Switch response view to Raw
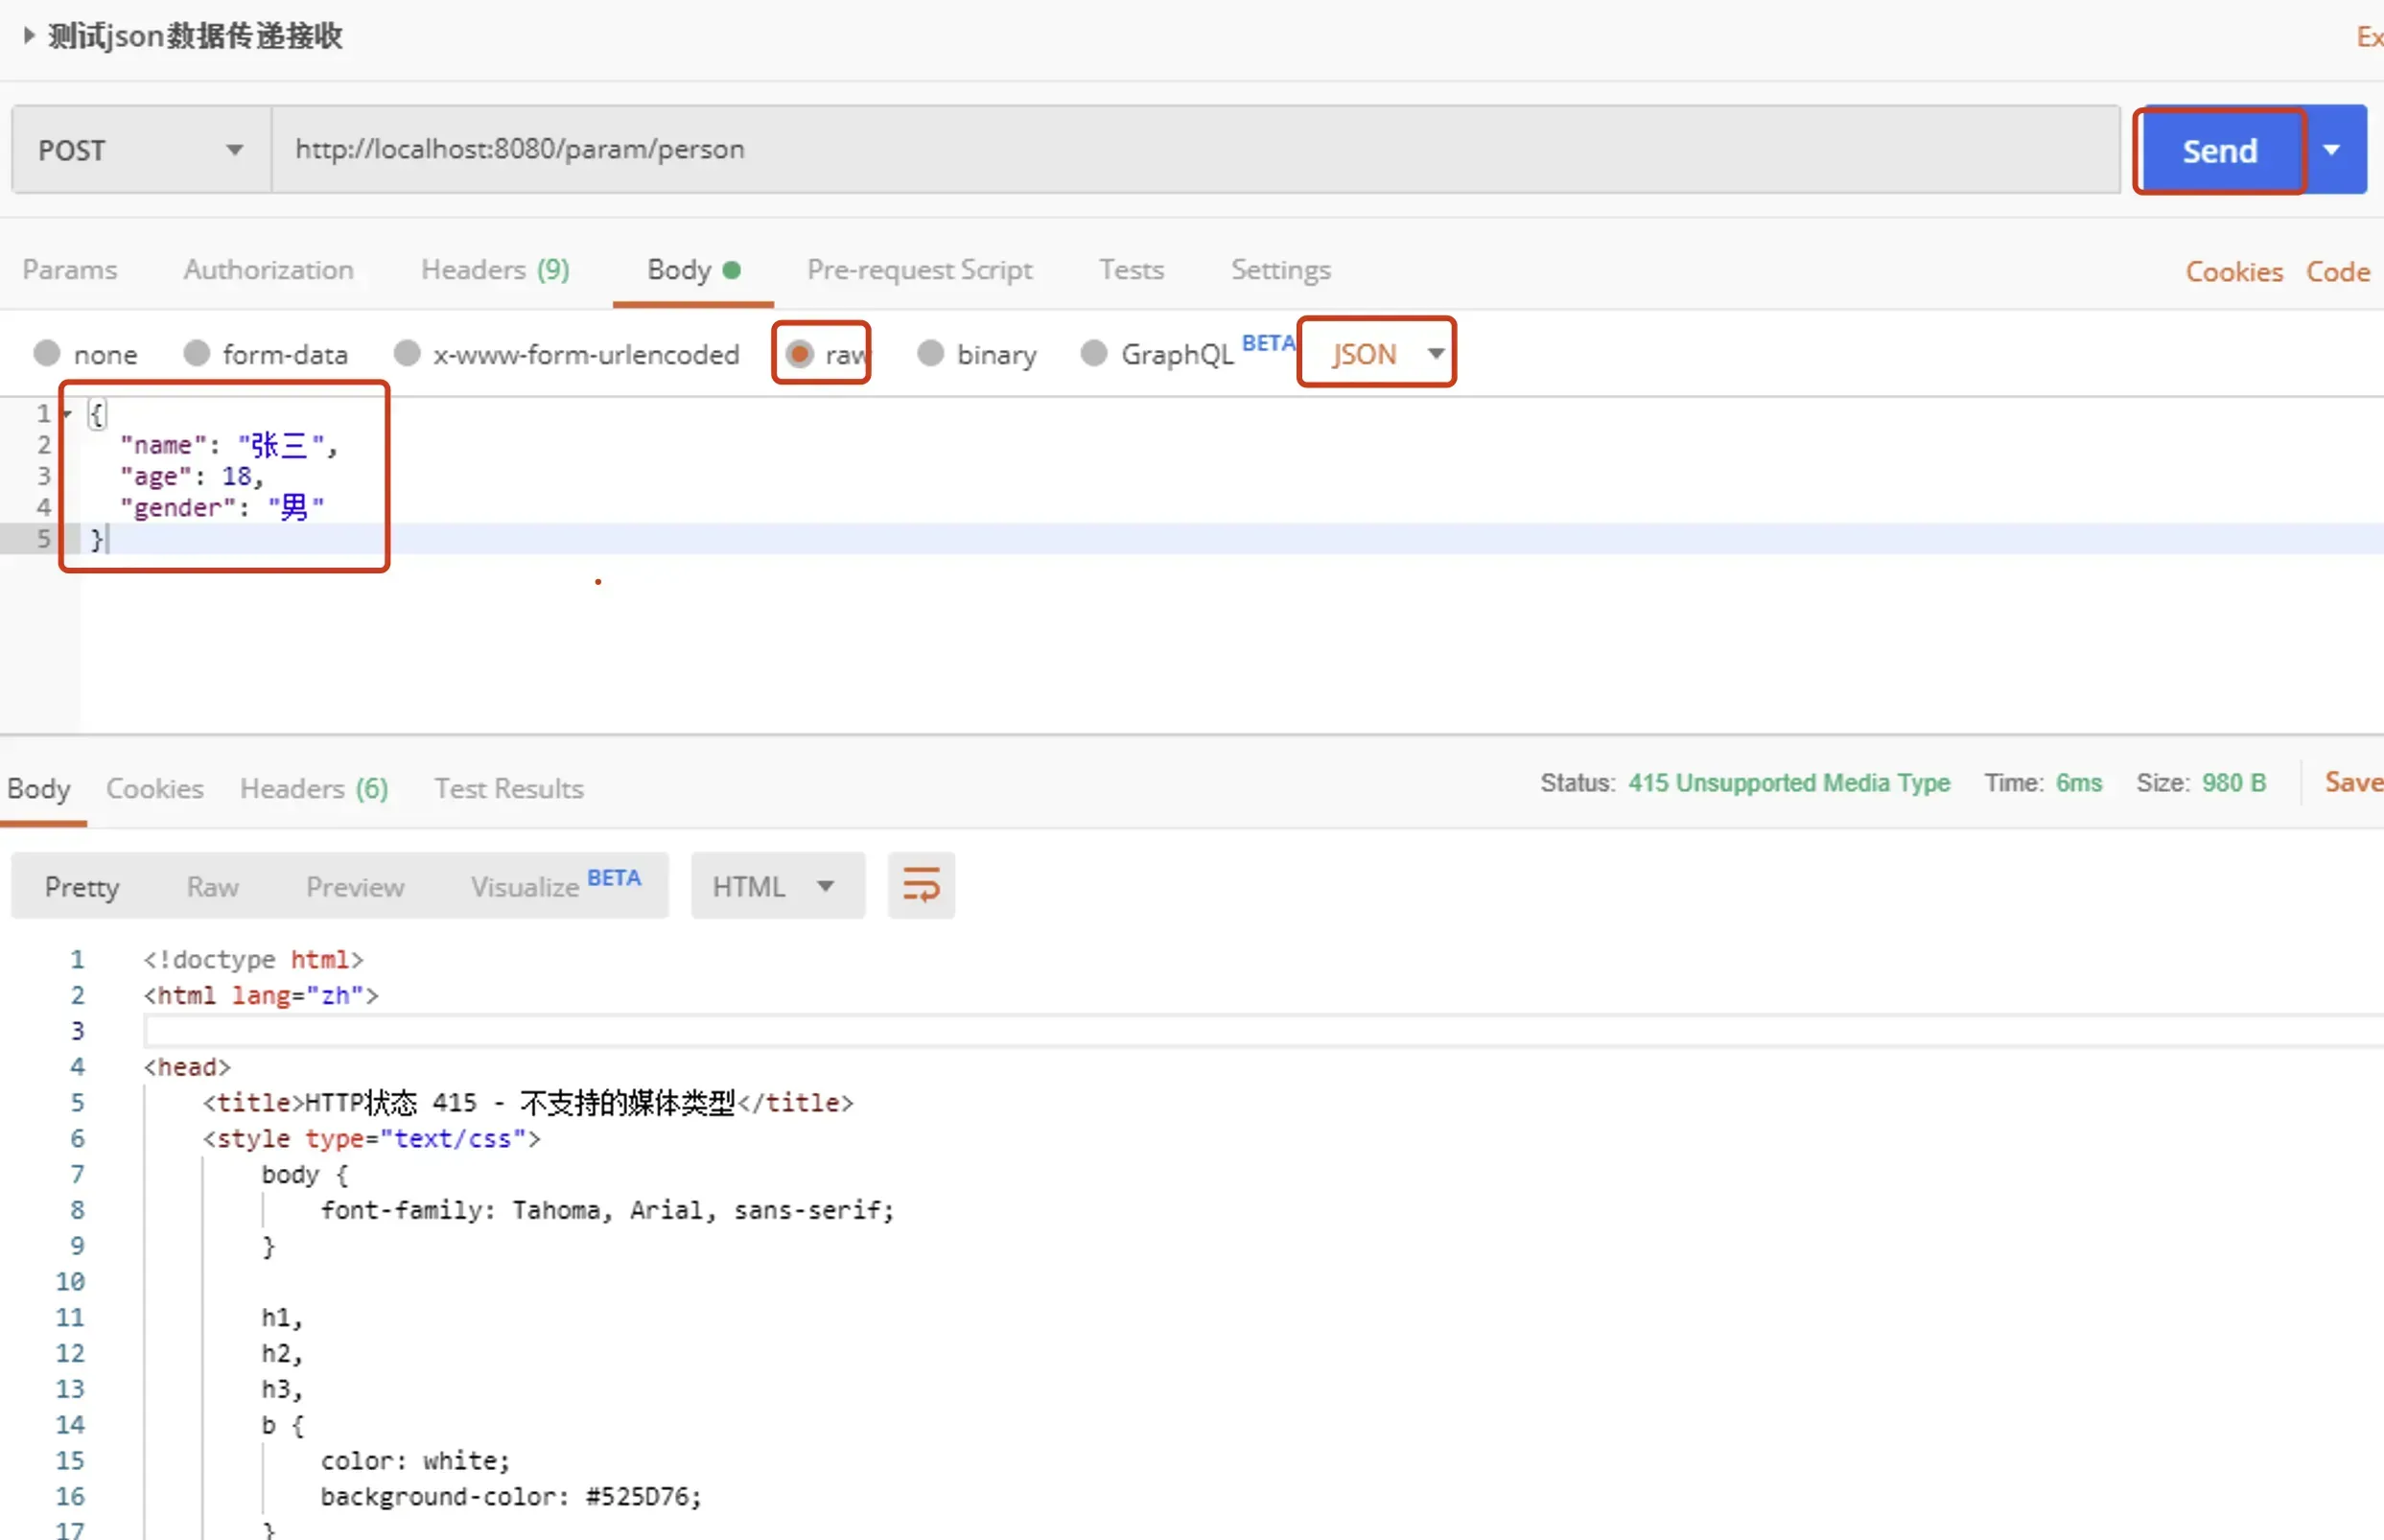The height and width of the screenshot is (1540, 2384). [212, 887]
